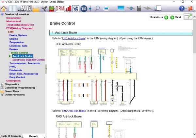Expand Transmission, Transaxle in tree

tap(24, 63)
